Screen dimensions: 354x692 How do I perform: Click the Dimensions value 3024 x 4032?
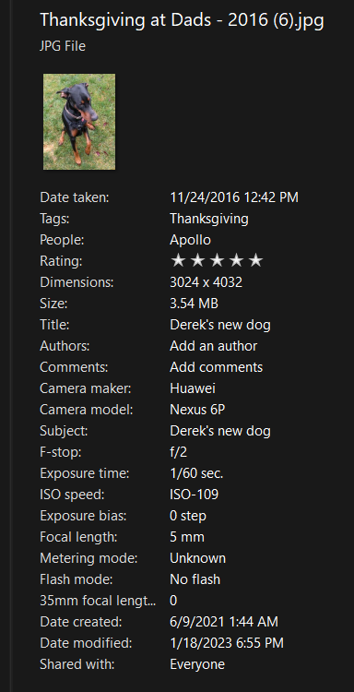click(x=206, y=282)
